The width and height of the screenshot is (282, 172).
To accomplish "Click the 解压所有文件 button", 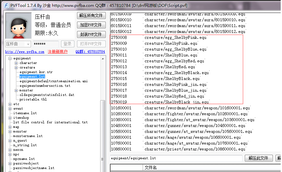I will pyautogui.click(x=91, y=16).
